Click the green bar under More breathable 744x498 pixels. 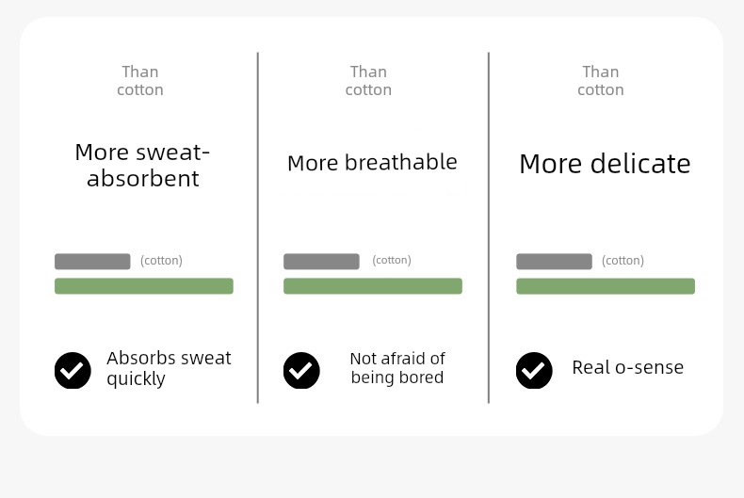click(x=373, y=286)
